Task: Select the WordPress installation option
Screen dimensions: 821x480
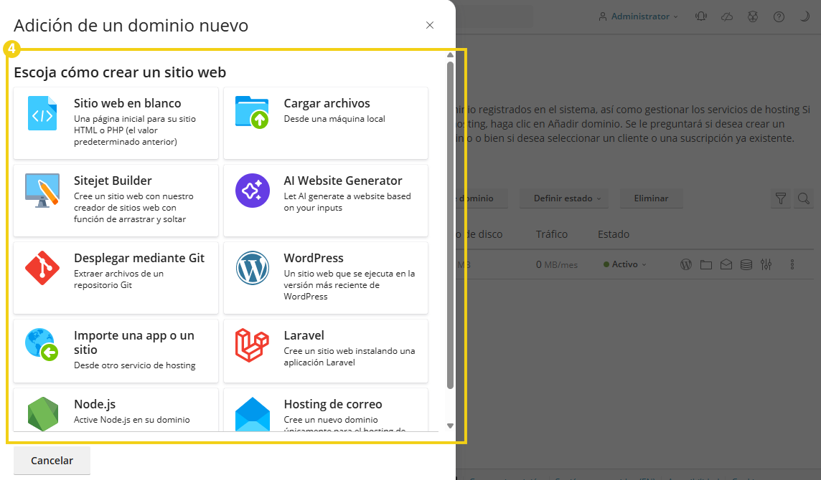Action: tap(325, 277)
